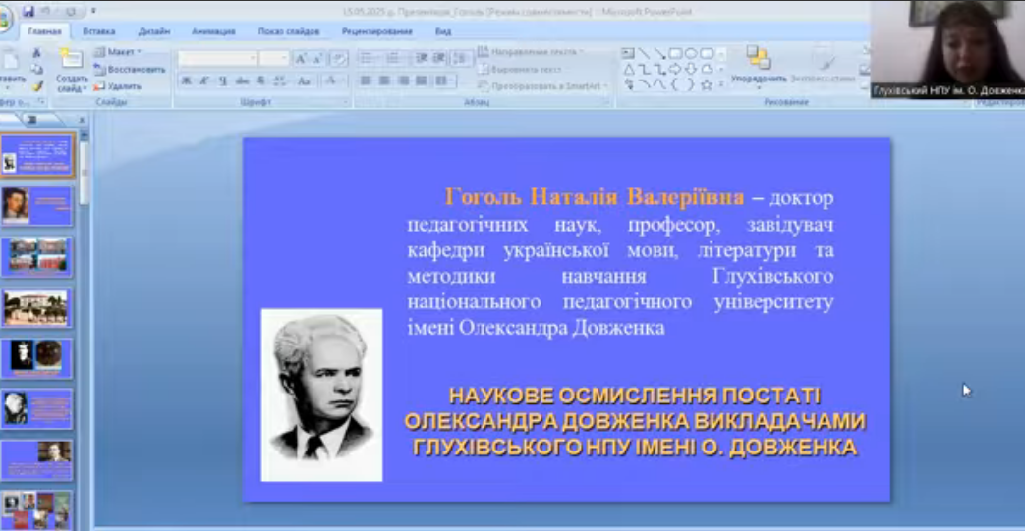Select the Rectangle shape in gallery
The image size is (1025, 531).
(675, 53)
